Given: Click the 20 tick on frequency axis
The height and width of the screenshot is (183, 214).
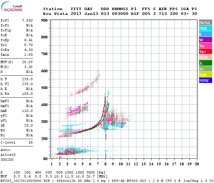Looking at the screenshot, I should (x=197, y=164).
